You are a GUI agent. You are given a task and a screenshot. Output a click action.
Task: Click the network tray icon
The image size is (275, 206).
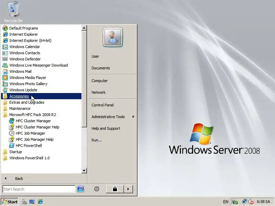(x=244, y=202)
